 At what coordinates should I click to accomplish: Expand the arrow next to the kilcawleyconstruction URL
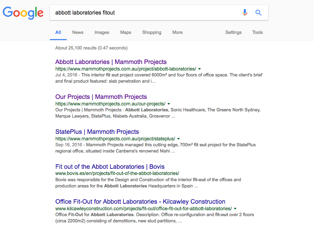tap(235, 209)
